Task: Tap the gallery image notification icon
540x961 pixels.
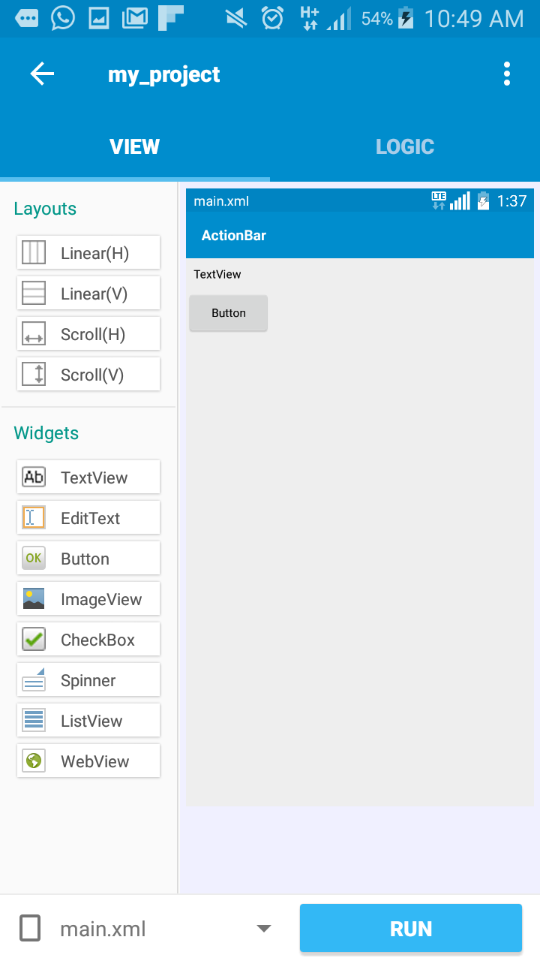Action: coord(99,18)
